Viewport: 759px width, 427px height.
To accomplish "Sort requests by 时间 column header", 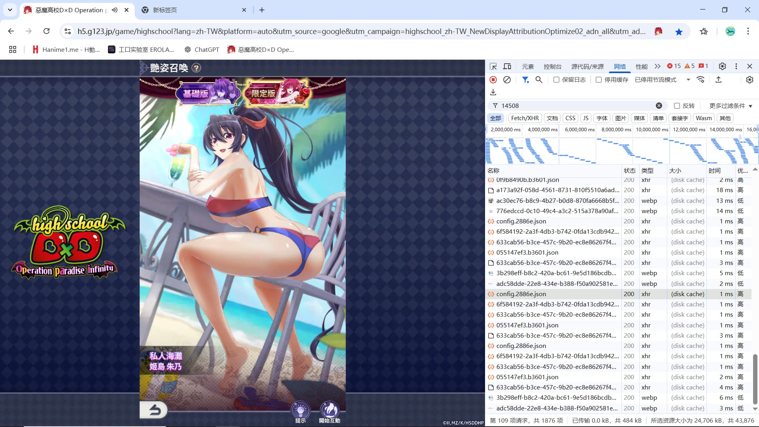I will pos(721,170).
